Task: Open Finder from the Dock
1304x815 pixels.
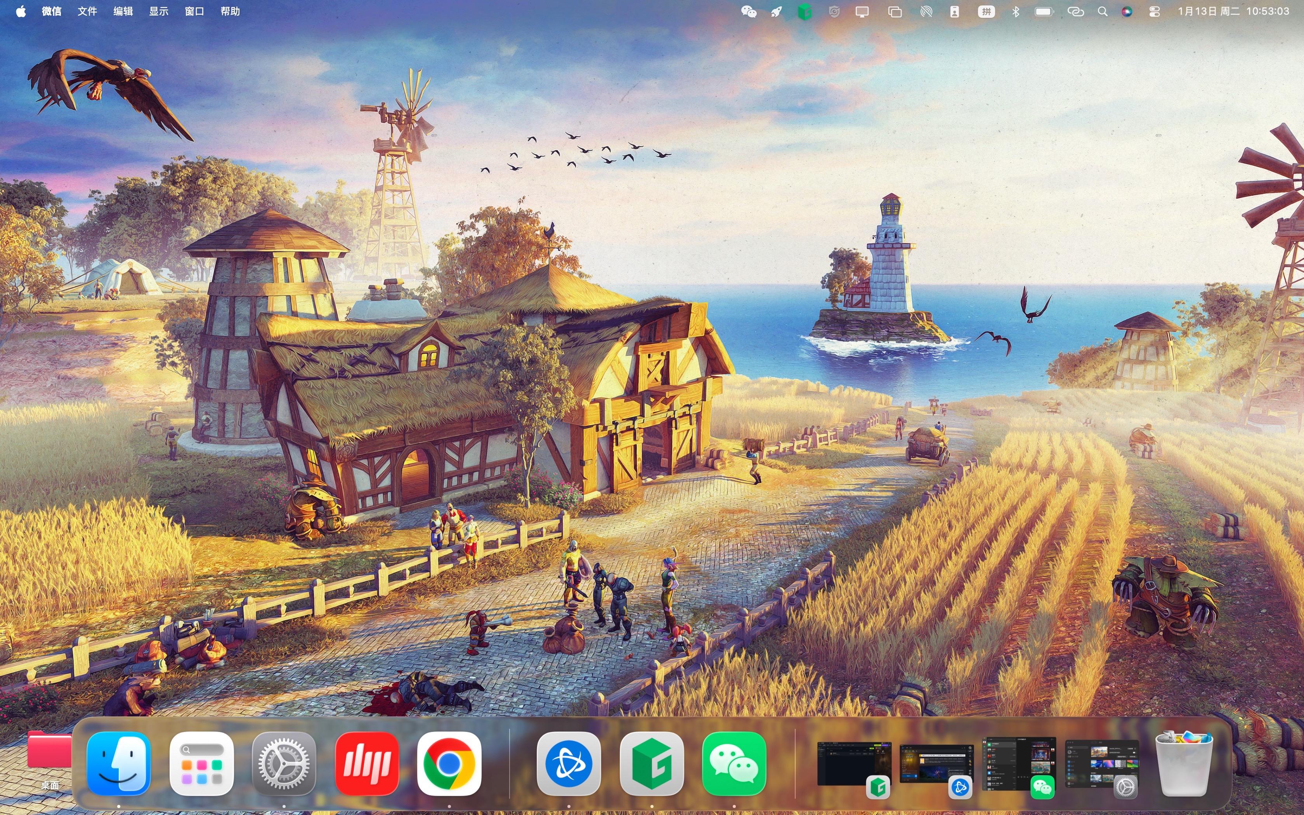Action: coord(118,763)
